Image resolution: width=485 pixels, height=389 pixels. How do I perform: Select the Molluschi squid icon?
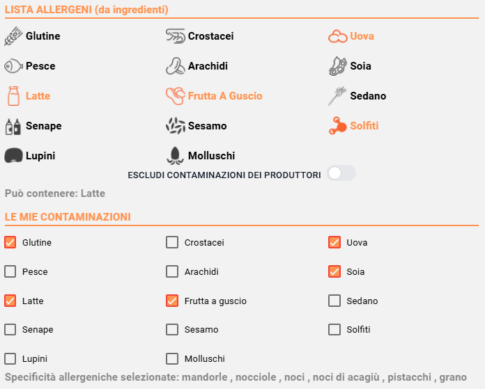(x=176, y=156)
